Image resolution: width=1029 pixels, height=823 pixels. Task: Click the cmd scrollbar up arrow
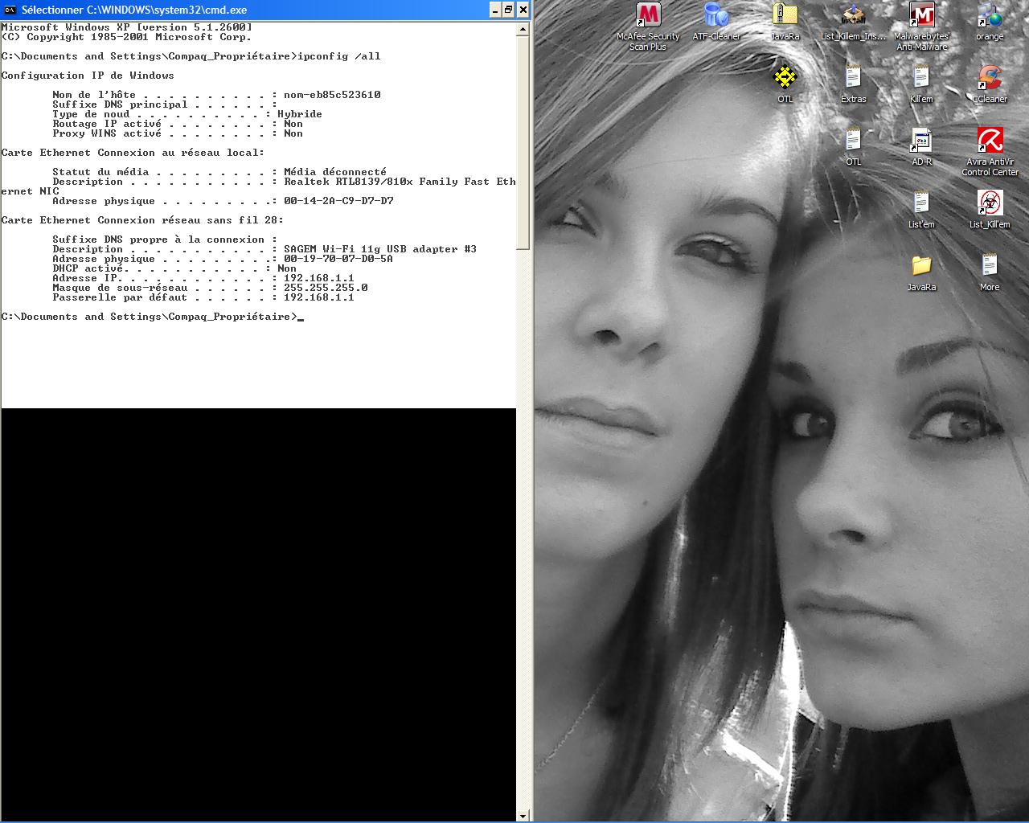[x=523, y=28]
